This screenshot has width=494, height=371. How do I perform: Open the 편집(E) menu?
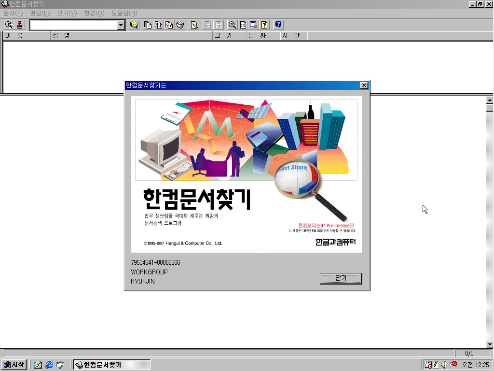pos(40,13)
